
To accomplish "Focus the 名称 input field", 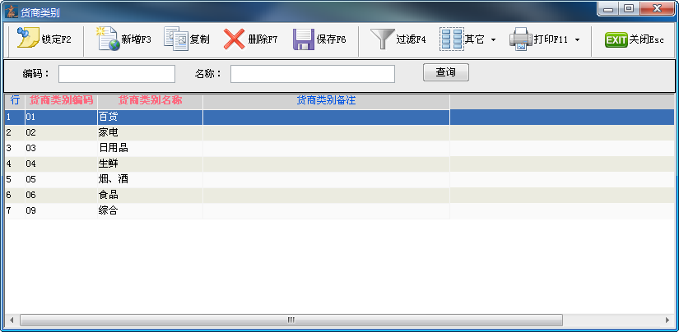I will coord(312,74).
